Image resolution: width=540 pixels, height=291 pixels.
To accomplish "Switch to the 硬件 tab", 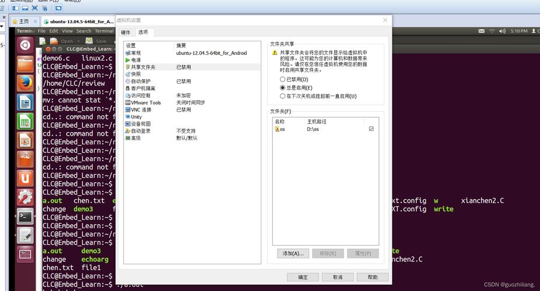I will [x=125, y=33].
